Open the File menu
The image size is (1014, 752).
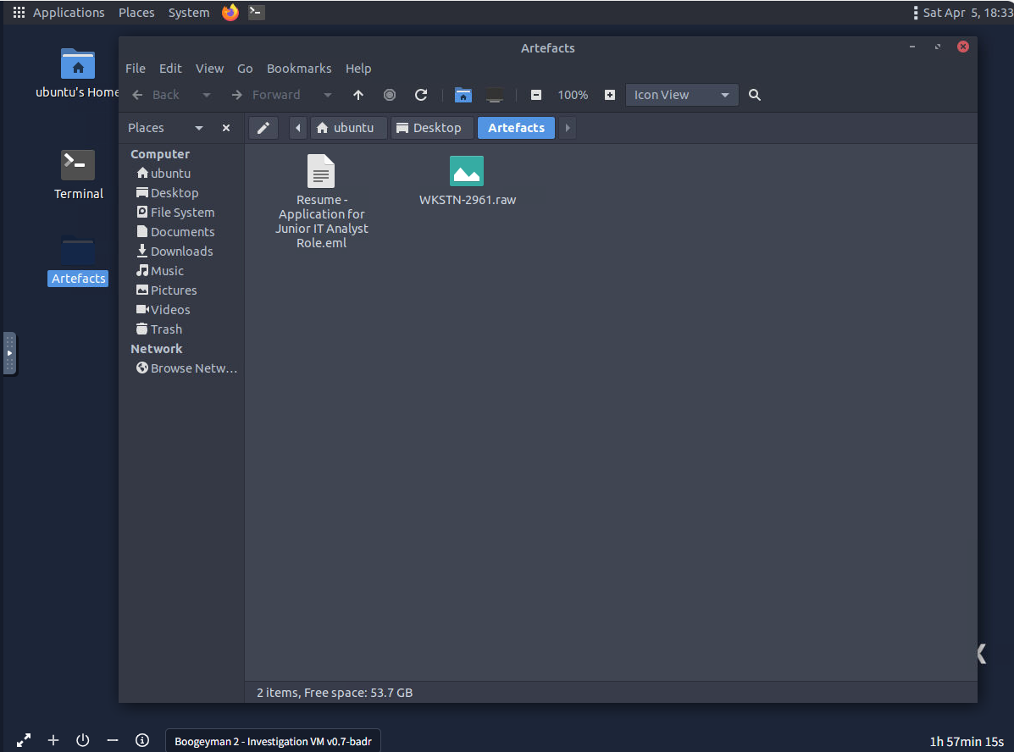(136, 69)
